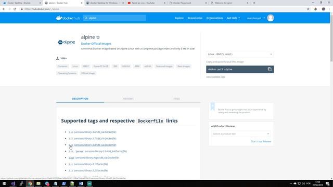333x187 pixels.
Task: Open the Chrome three-dot menu
Action: pyautogui.click(x=329, y=9)
